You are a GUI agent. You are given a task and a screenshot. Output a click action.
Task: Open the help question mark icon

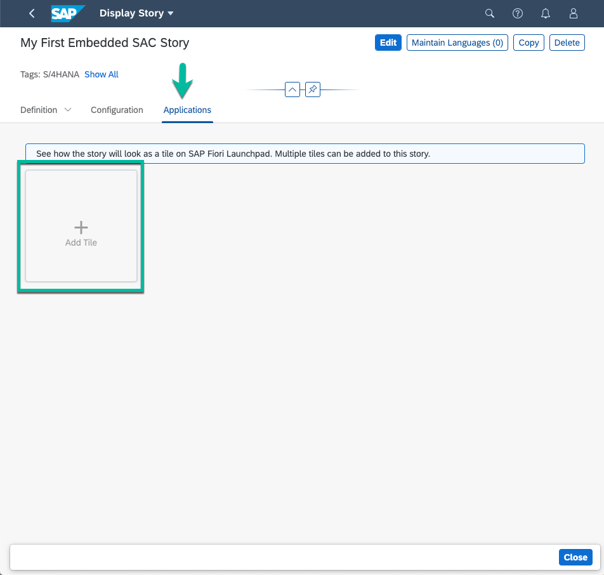pyautogui.click(x=517, y=13)
